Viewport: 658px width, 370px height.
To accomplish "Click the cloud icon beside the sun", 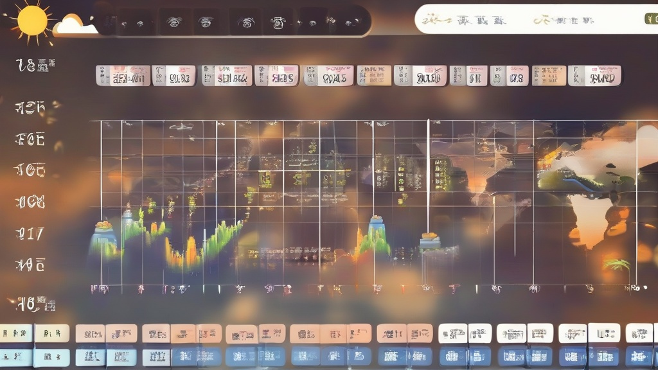I will coord(75,26).
